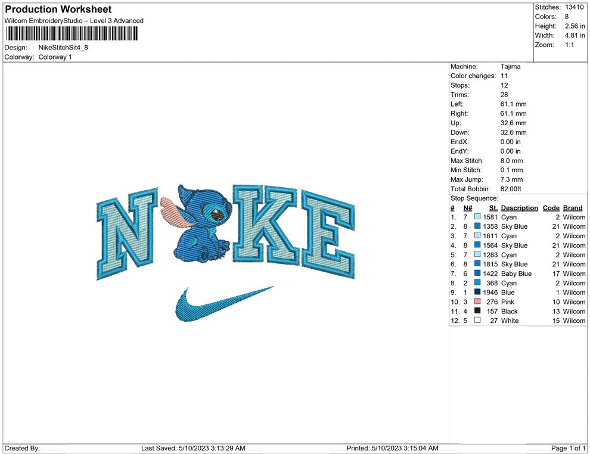Click 'Wilcom EmbroideryStudio – Level 3 Advanced' text
Viewport: 590px width, 454px height.
[74, 21]
